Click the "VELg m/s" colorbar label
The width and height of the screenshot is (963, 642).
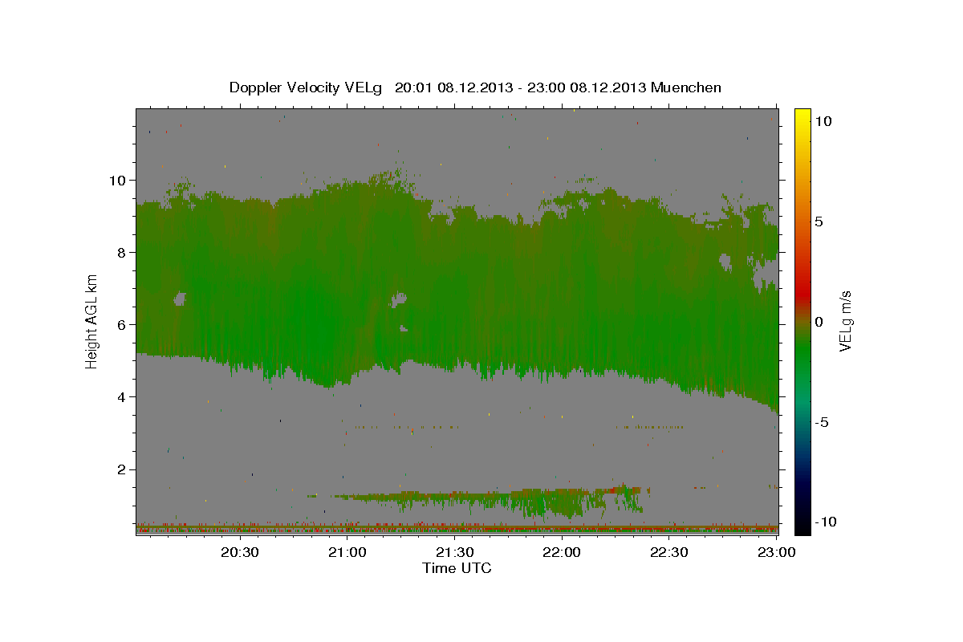pos(845,321)
